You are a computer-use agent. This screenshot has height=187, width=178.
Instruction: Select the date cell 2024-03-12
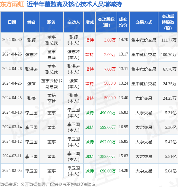pos(12,142)
